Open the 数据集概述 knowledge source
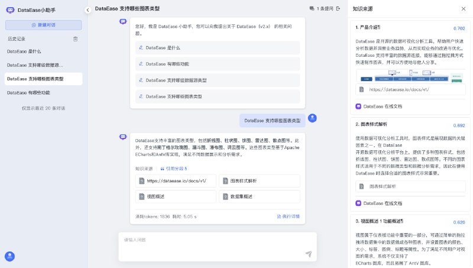 [x=259, y=196]
